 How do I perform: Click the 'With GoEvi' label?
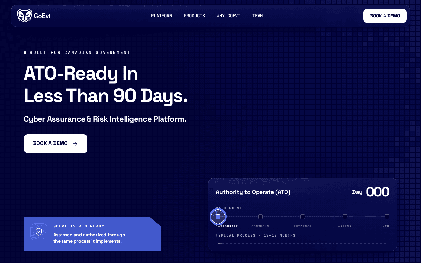[229, 208]
